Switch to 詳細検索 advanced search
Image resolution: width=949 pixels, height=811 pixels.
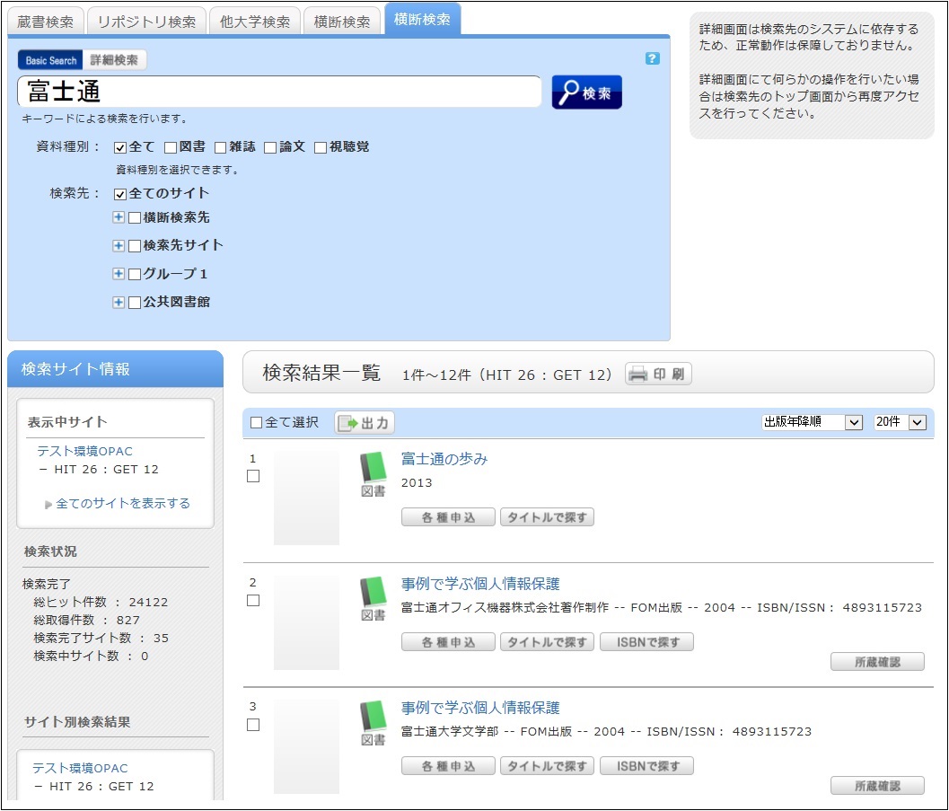(114, 60)
